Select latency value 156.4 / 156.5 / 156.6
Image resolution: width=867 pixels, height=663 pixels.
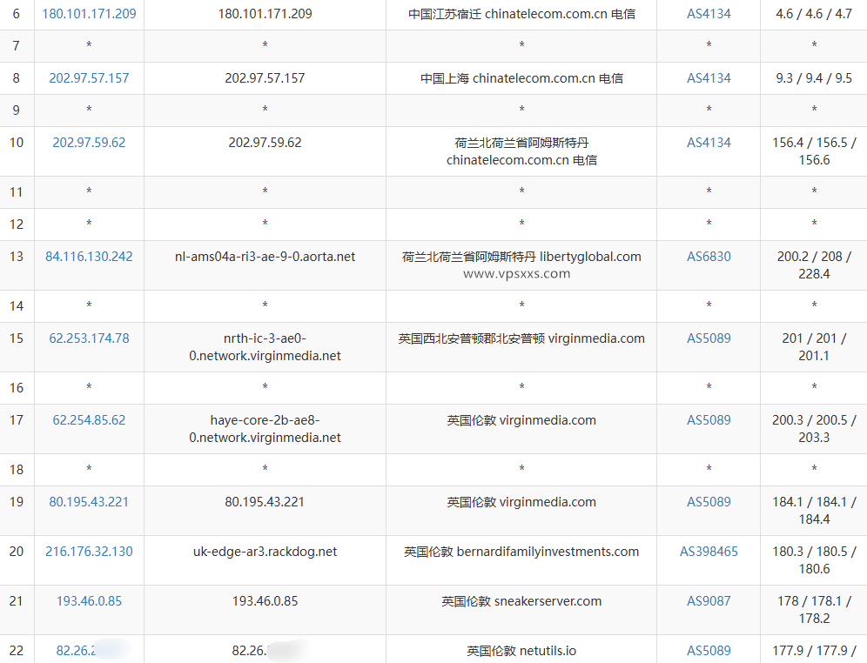pyautogui.click(x=814, y=151)
